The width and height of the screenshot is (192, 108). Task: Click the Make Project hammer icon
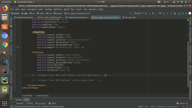131,13
